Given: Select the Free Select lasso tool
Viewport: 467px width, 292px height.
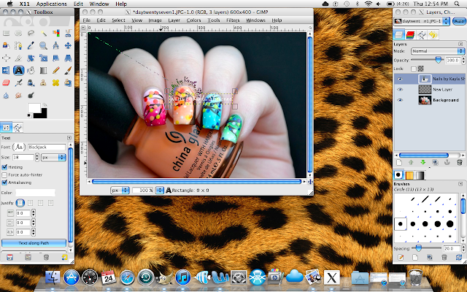Looking at the screenshot, I should click(31, 33).
